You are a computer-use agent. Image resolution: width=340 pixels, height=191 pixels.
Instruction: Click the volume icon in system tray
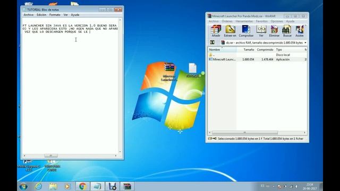pos(296,186)
